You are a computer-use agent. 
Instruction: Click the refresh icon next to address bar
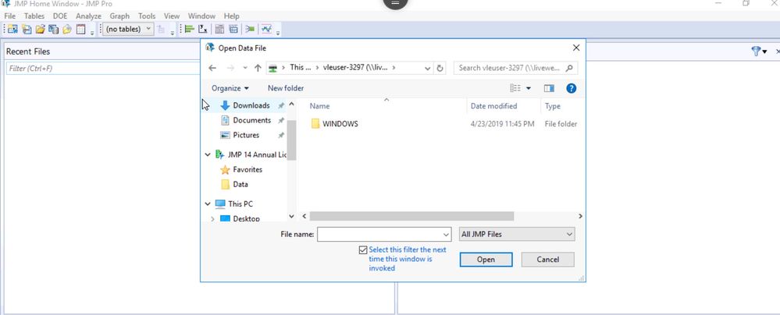440,68
